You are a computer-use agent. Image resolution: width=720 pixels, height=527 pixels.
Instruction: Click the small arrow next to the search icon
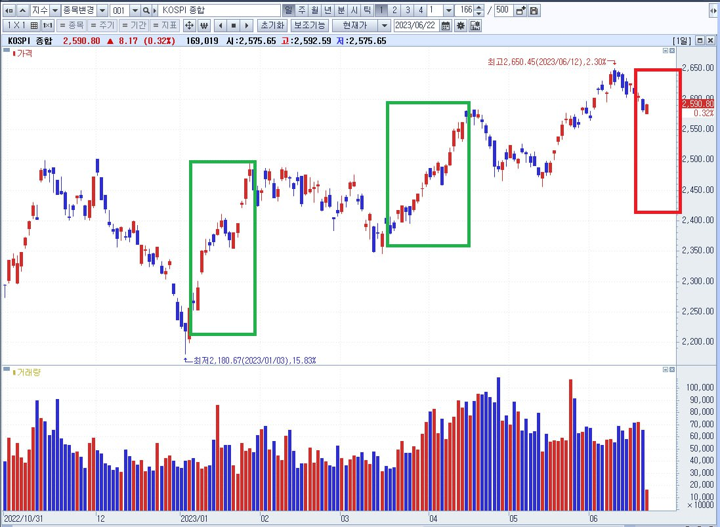[154, 10]
